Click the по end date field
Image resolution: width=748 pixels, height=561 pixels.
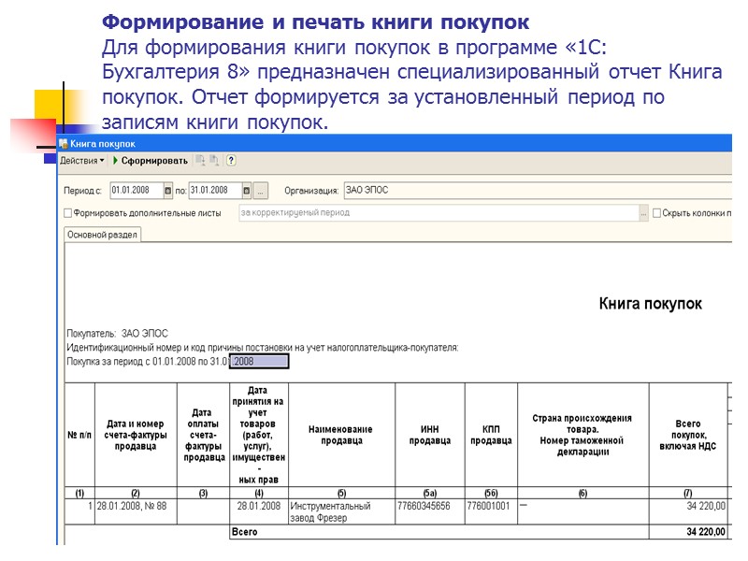click(x=215, y=191)
